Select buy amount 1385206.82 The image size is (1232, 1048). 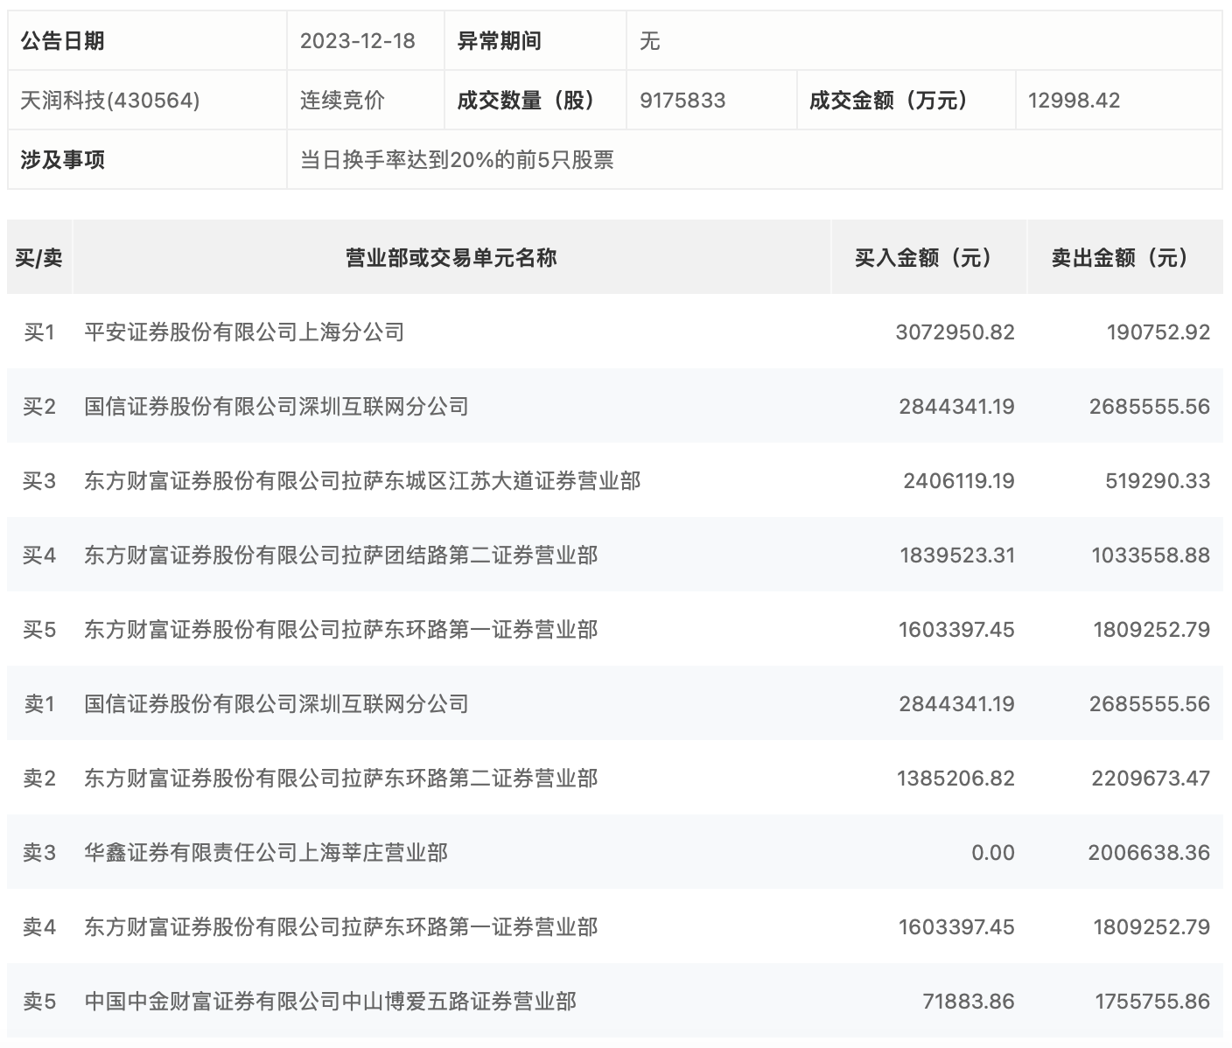tap(955, 779)
